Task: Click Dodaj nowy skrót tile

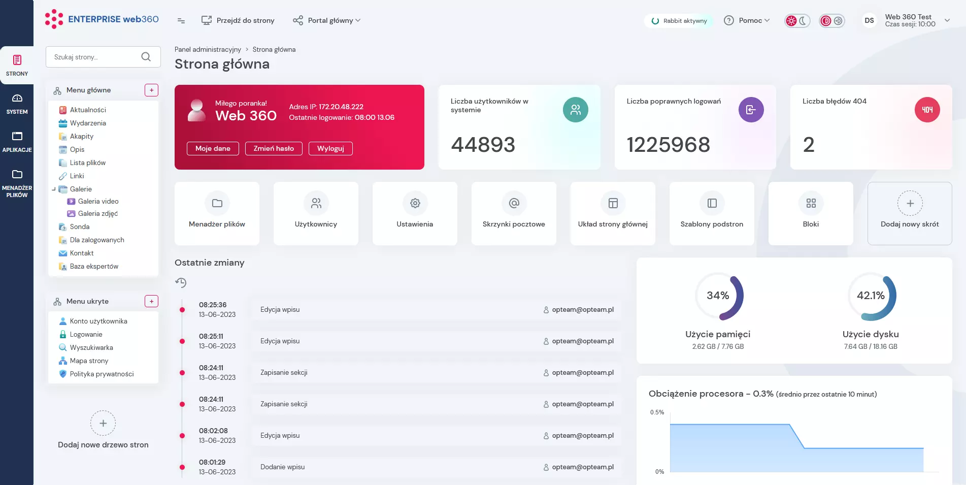Action: [910, 213]
